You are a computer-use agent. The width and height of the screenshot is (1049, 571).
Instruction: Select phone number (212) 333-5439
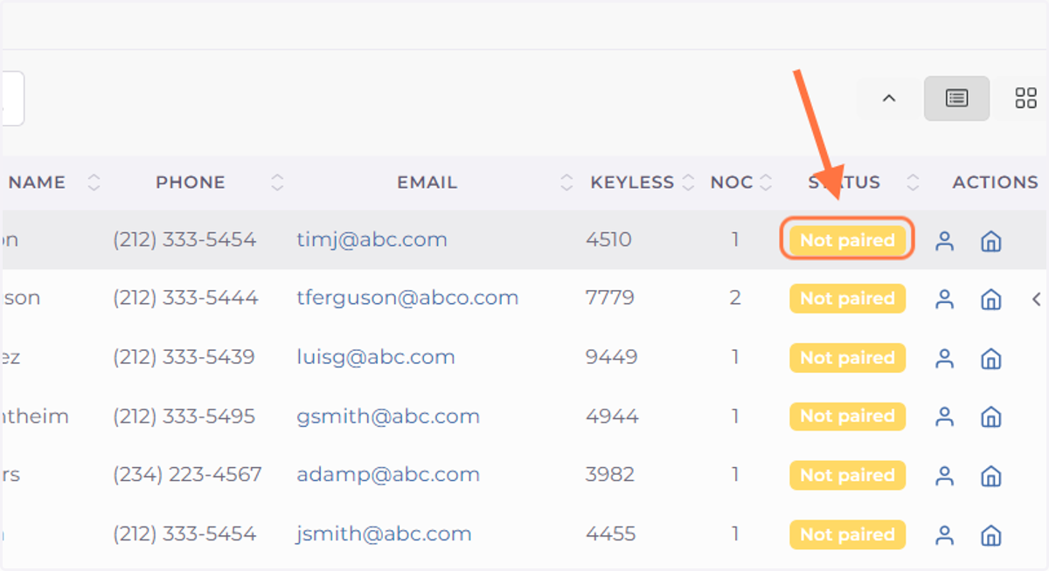(x=184, y=358)
